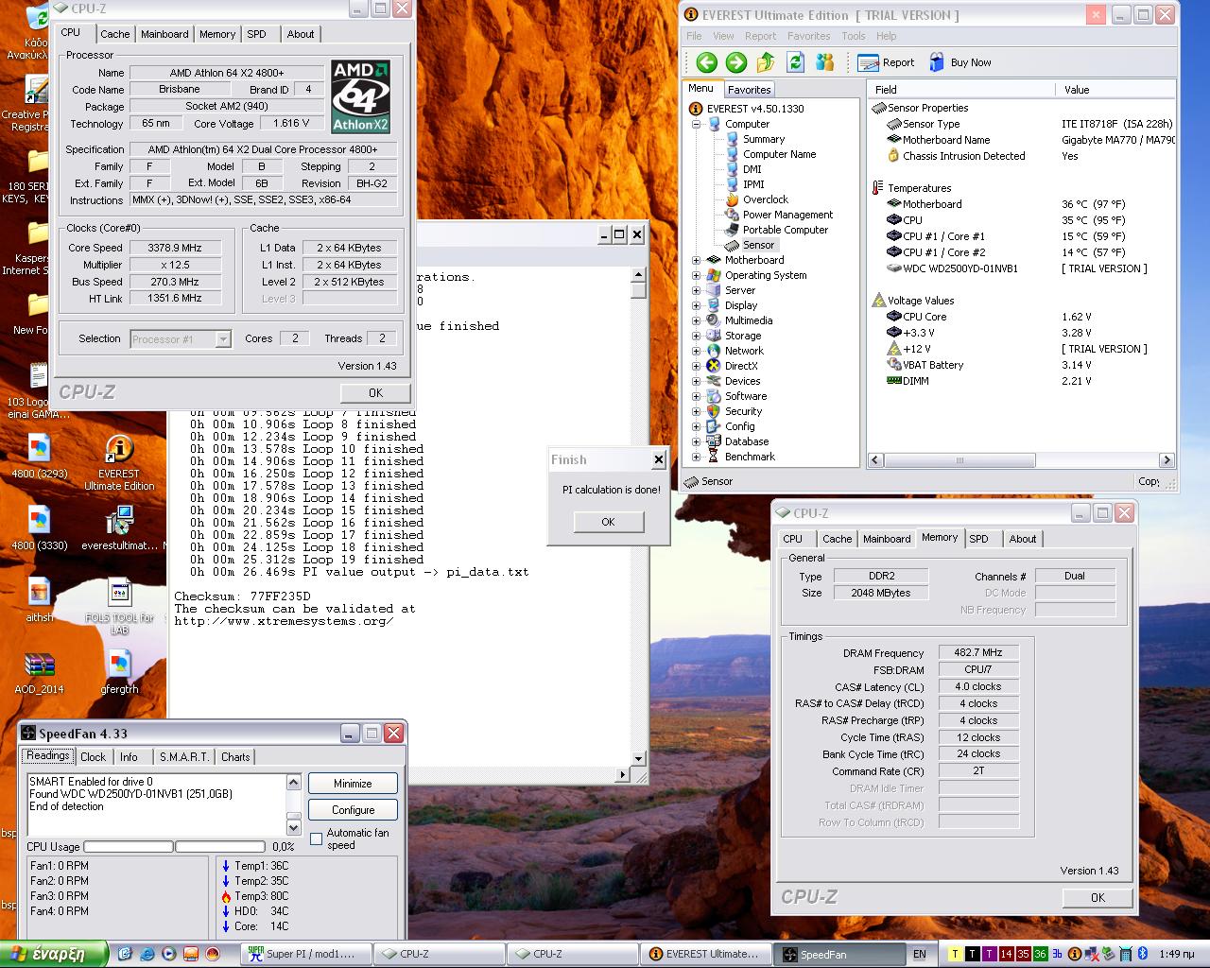
Task: Expand the Display node in EVEREST tree
Action: point(697,305)
